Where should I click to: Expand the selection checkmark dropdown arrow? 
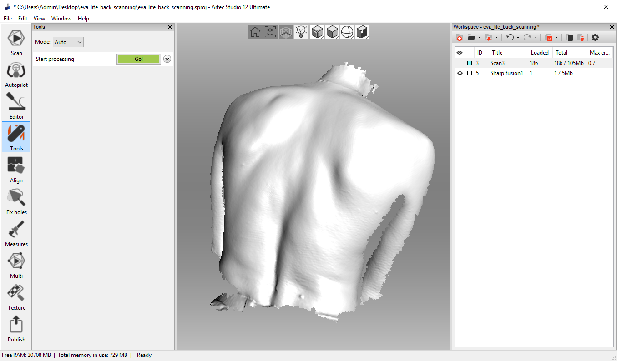[556, 38]
